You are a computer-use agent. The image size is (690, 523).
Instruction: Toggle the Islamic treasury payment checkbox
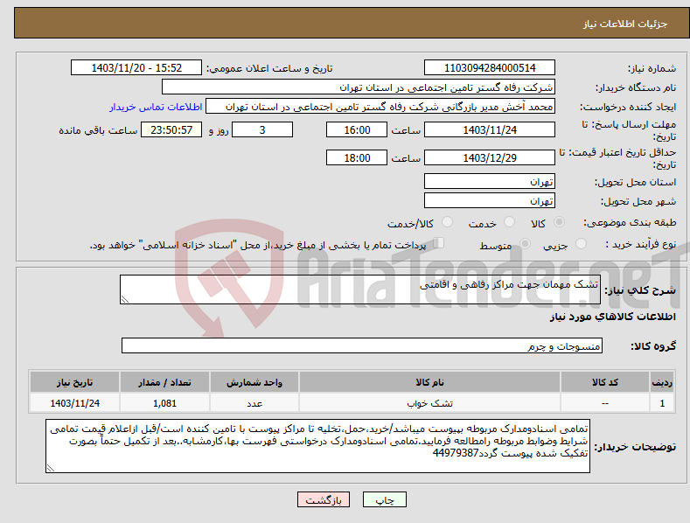(438, 243)
